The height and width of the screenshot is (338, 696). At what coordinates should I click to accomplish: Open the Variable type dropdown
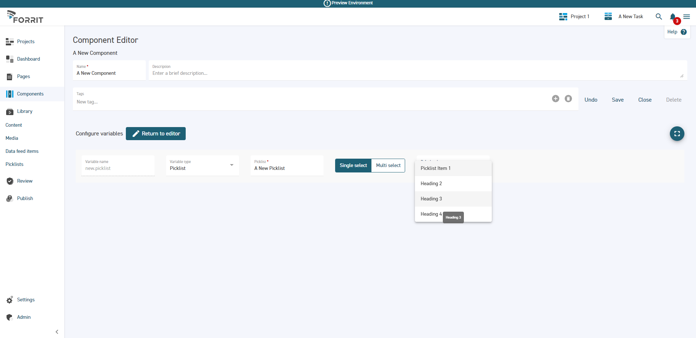coord(202,166)
